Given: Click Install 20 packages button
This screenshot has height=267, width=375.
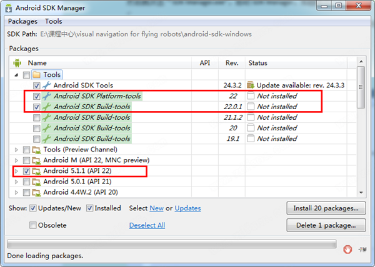Looking at the screenshot, I should (x=325, y=208).
